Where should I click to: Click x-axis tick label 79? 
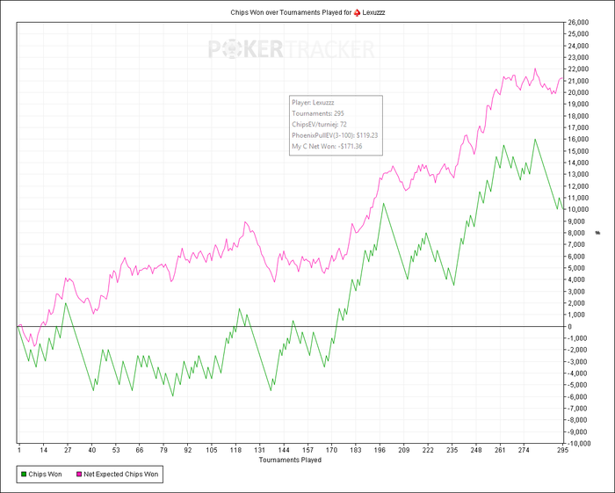tap(164, 450)
